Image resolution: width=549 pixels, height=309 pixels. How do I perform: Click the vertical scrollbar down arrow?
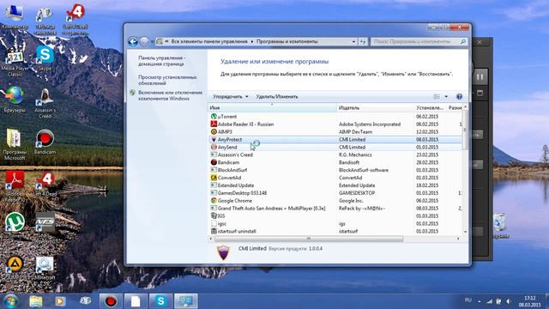tap(465, 232)
